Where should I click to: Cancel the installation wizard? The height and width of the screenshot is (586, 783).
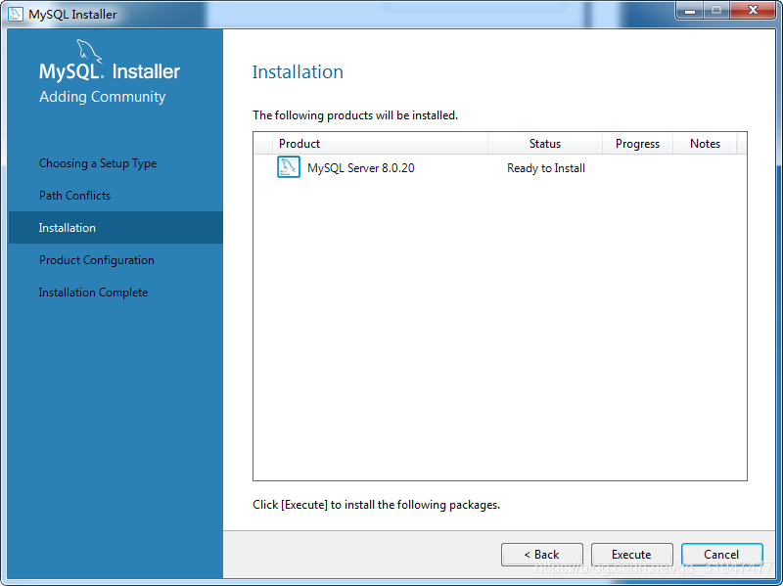pyautogui.click(x=721, y=555)
